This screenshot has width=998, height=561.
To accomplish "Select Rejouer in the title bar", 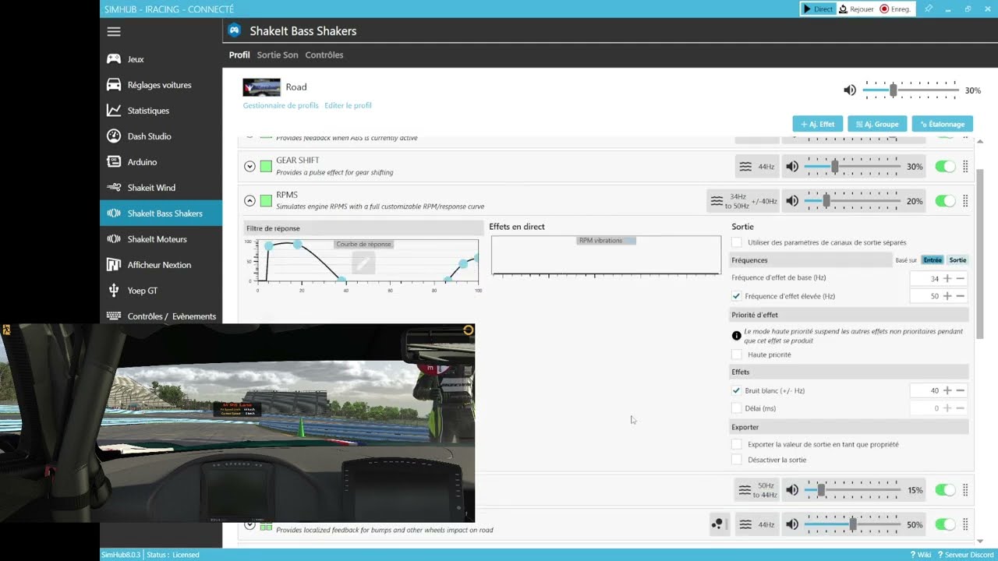I will [856, 9].
